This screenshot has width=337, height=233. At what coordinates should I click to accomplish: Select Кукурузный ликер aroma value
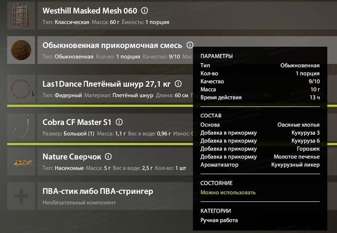(295, 165)
